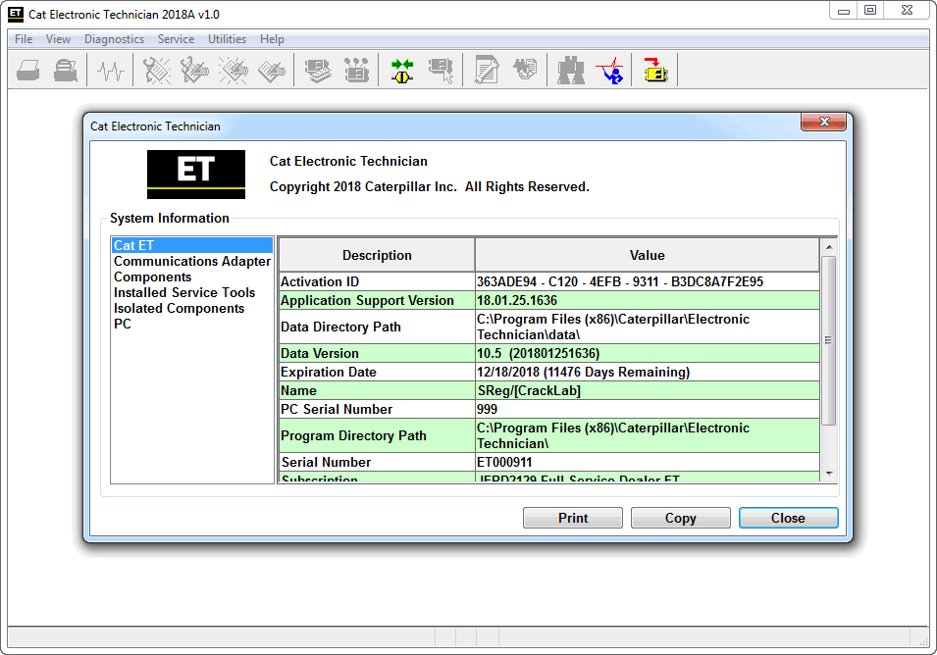Click the Activation ID value cell
The height and width of the screenshot is (655, 937).
pos(648,281)
